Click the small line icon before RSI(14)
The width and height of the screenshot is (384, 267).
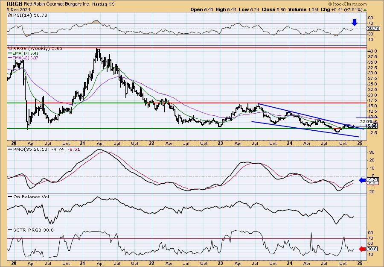[x=10, y=15]
